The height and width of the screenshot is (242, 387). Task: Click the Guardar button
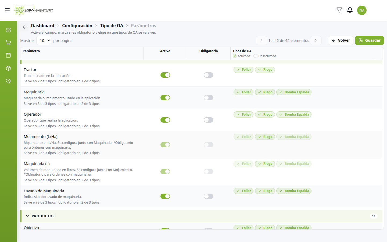click(370, 40)
